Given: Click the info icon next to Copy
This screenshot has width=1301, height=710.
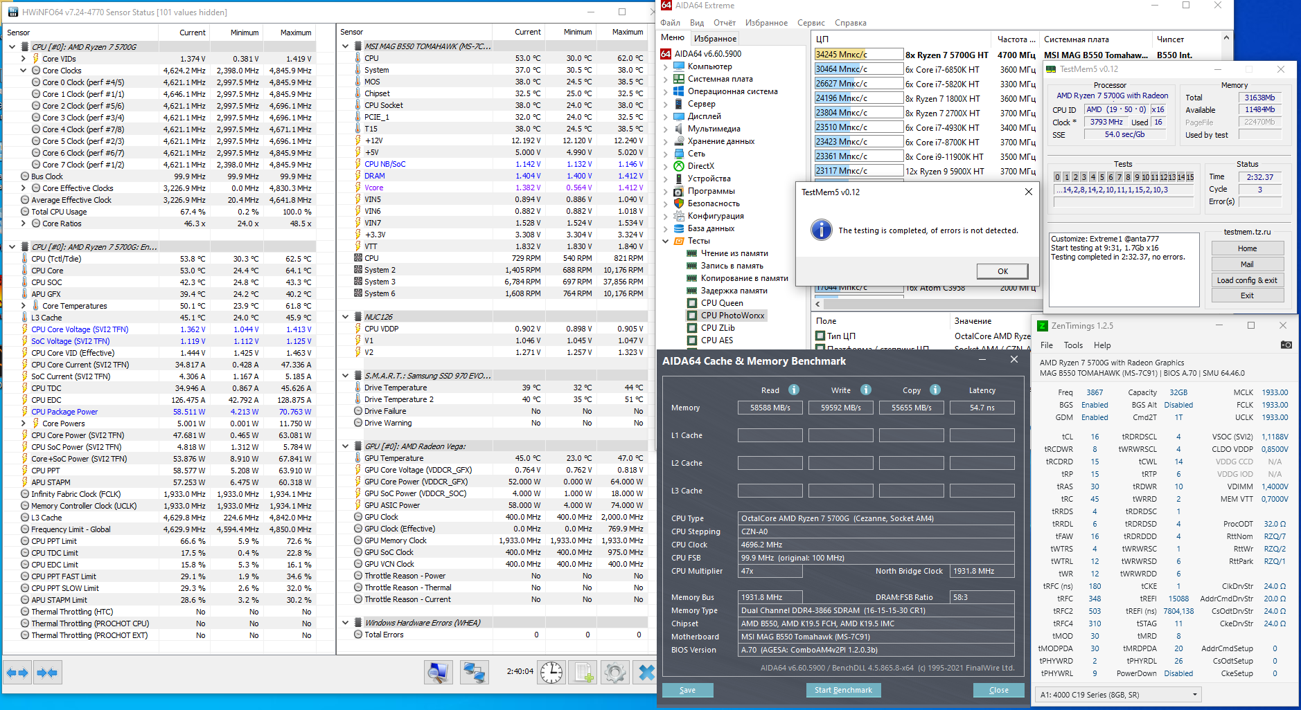Looking at the screenshot, I should point(935,390).
